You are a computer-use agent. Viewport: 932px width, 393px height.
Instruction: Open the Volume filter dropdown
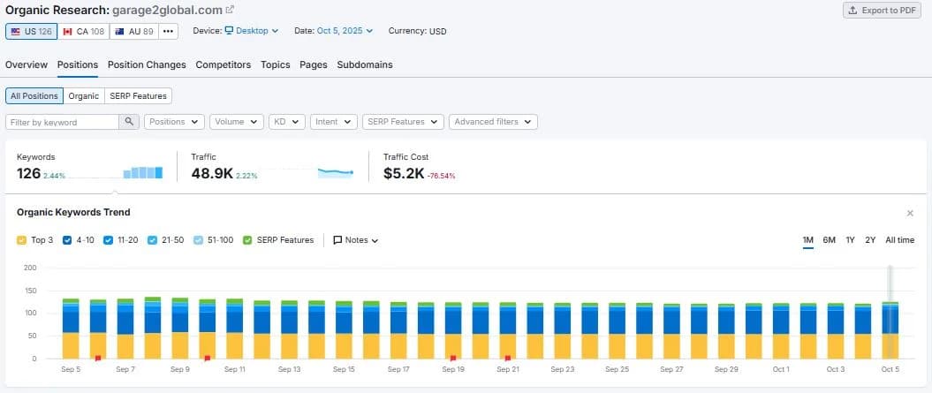pyautogui.click(x=237, y=122)
